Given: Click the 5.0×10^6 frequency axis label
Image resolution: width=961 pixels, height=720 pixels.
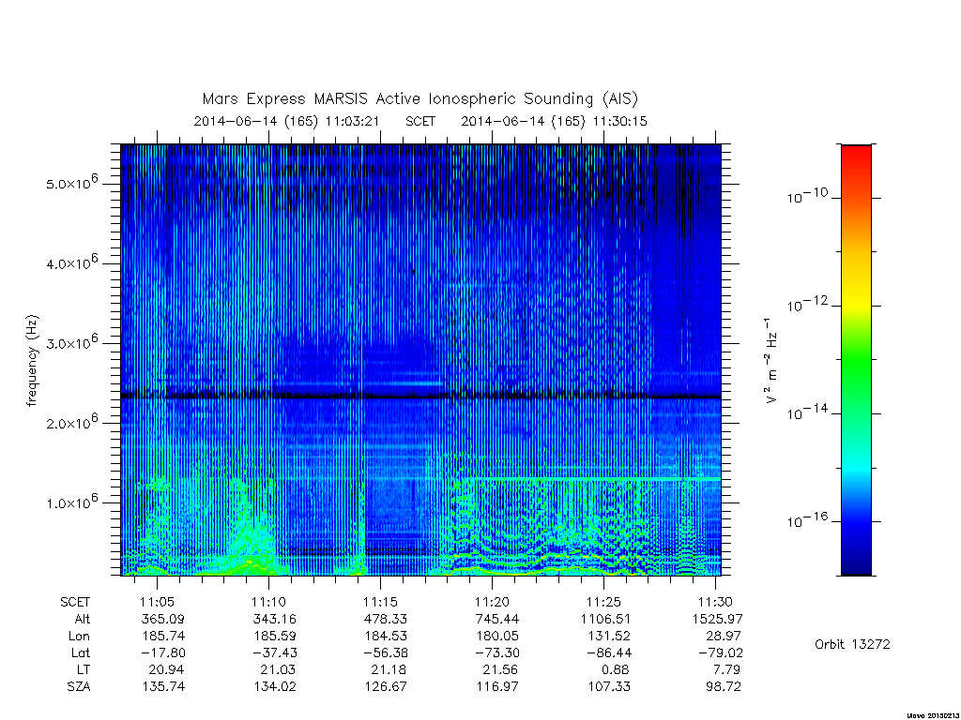Looking at the screenshot, I should tap(72, 183).
